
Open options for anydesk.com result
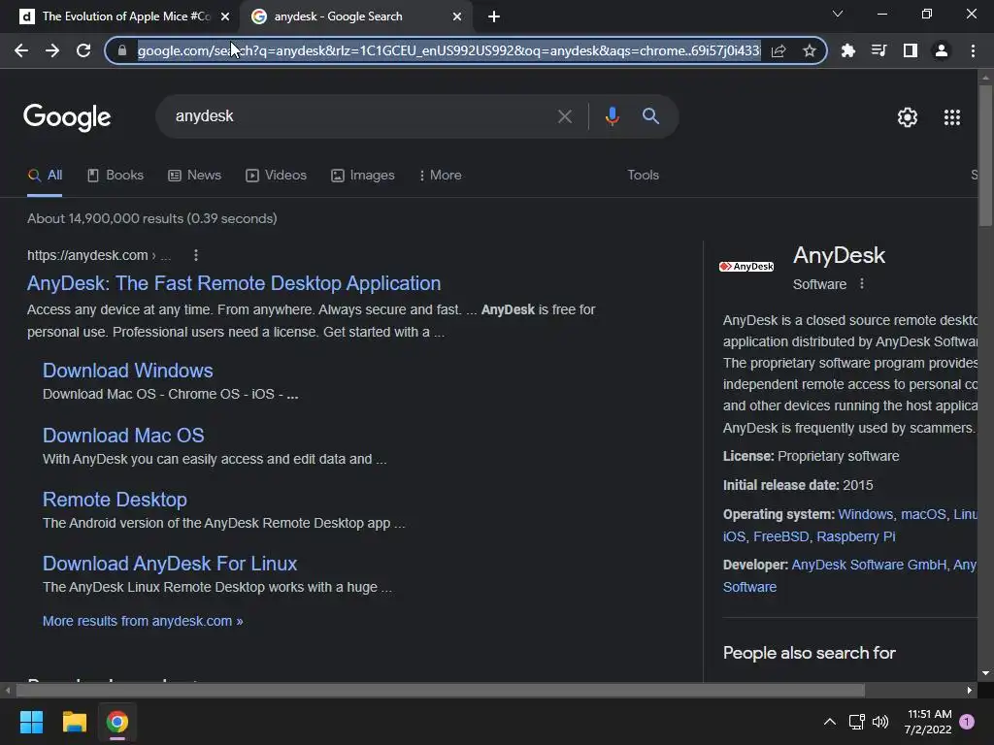[x=196, y=255]
